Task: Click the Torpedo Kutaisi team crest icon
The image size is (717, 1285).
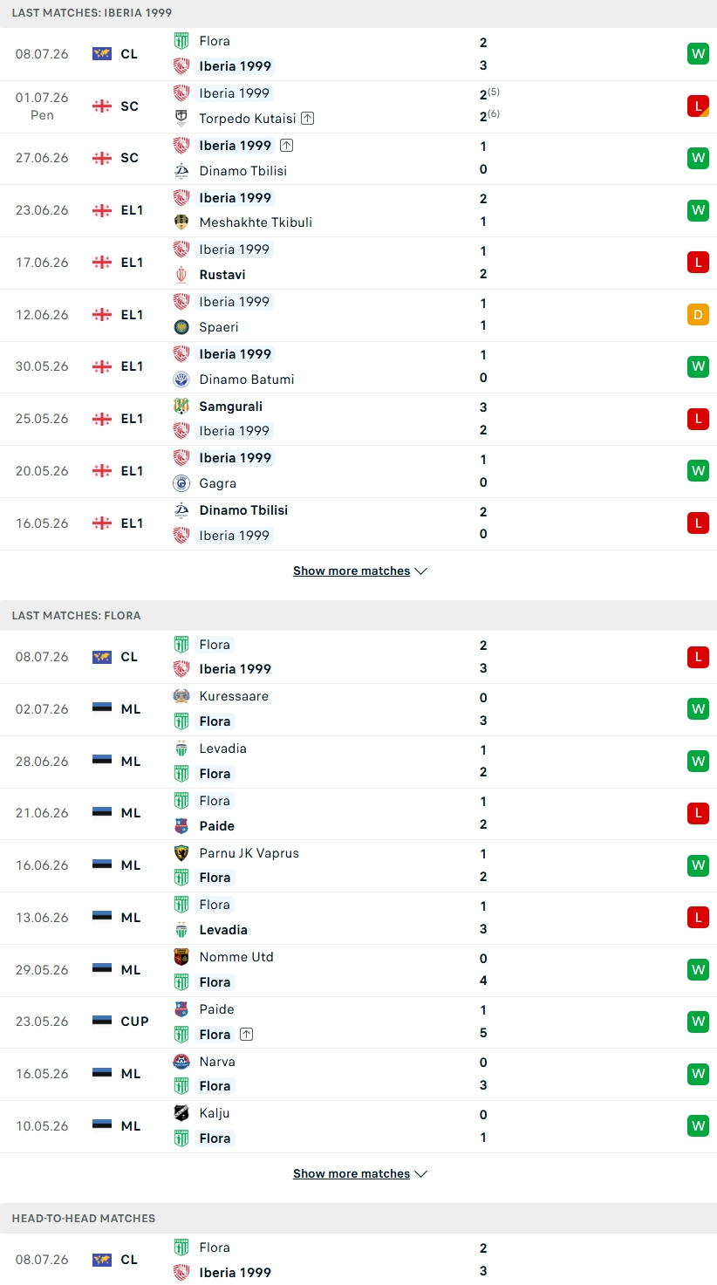Action: [x=181, y=118]
